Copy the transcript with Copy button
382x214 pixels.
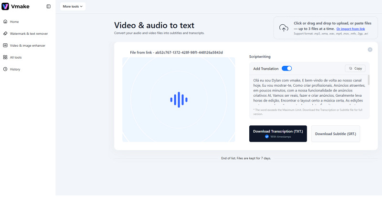point(355,68)
